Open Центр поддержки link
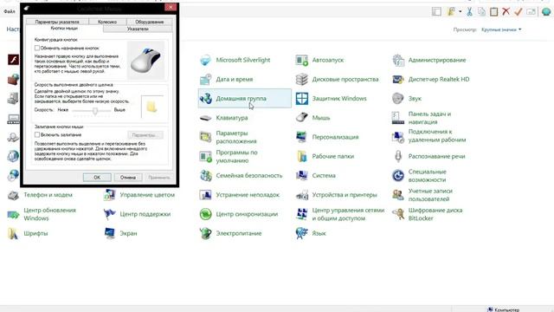Image resolution: width=554 pixels, height=312 pixels. tap(145, 214)
